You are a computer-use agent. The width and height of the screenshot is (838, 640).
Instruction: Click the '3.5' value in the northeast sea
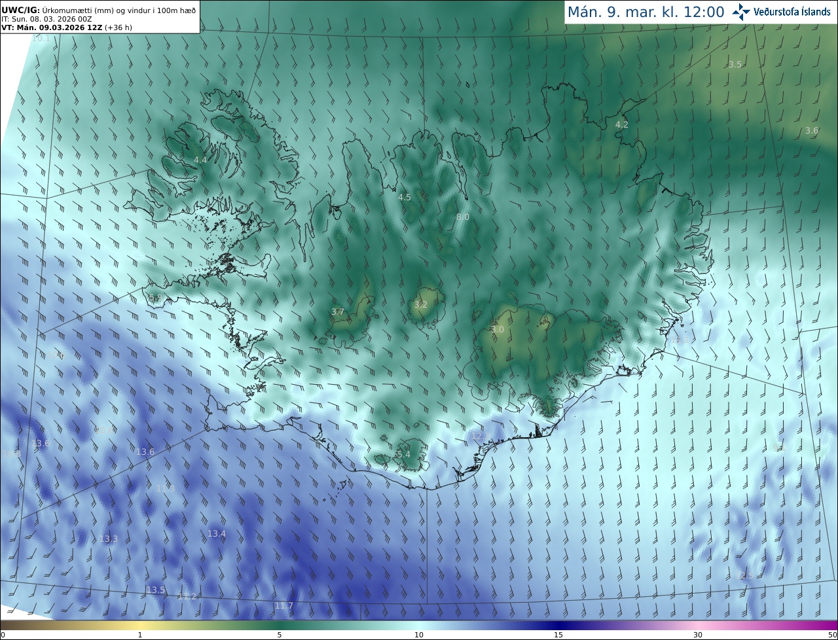point(735,64)
